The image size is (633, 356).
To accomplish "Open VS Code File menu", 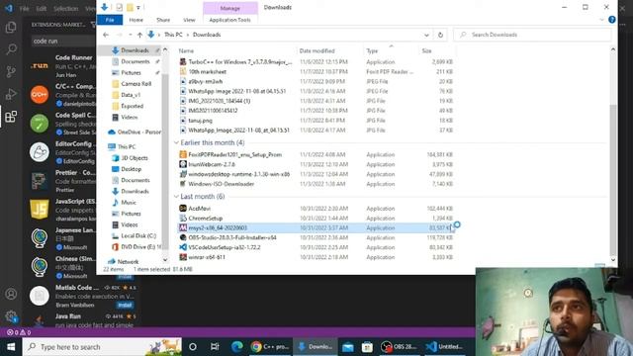I will click(x=24, y=8).
